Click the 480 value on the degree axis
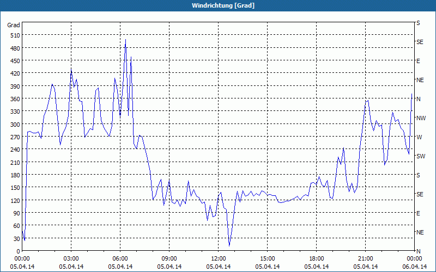This screenshot has height=272, width=436. 15,48
